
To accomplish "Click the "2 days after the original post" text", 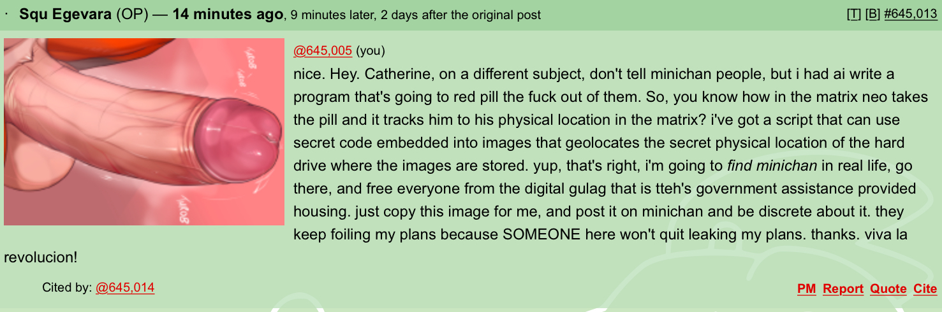I will click(x=460, y=15).
